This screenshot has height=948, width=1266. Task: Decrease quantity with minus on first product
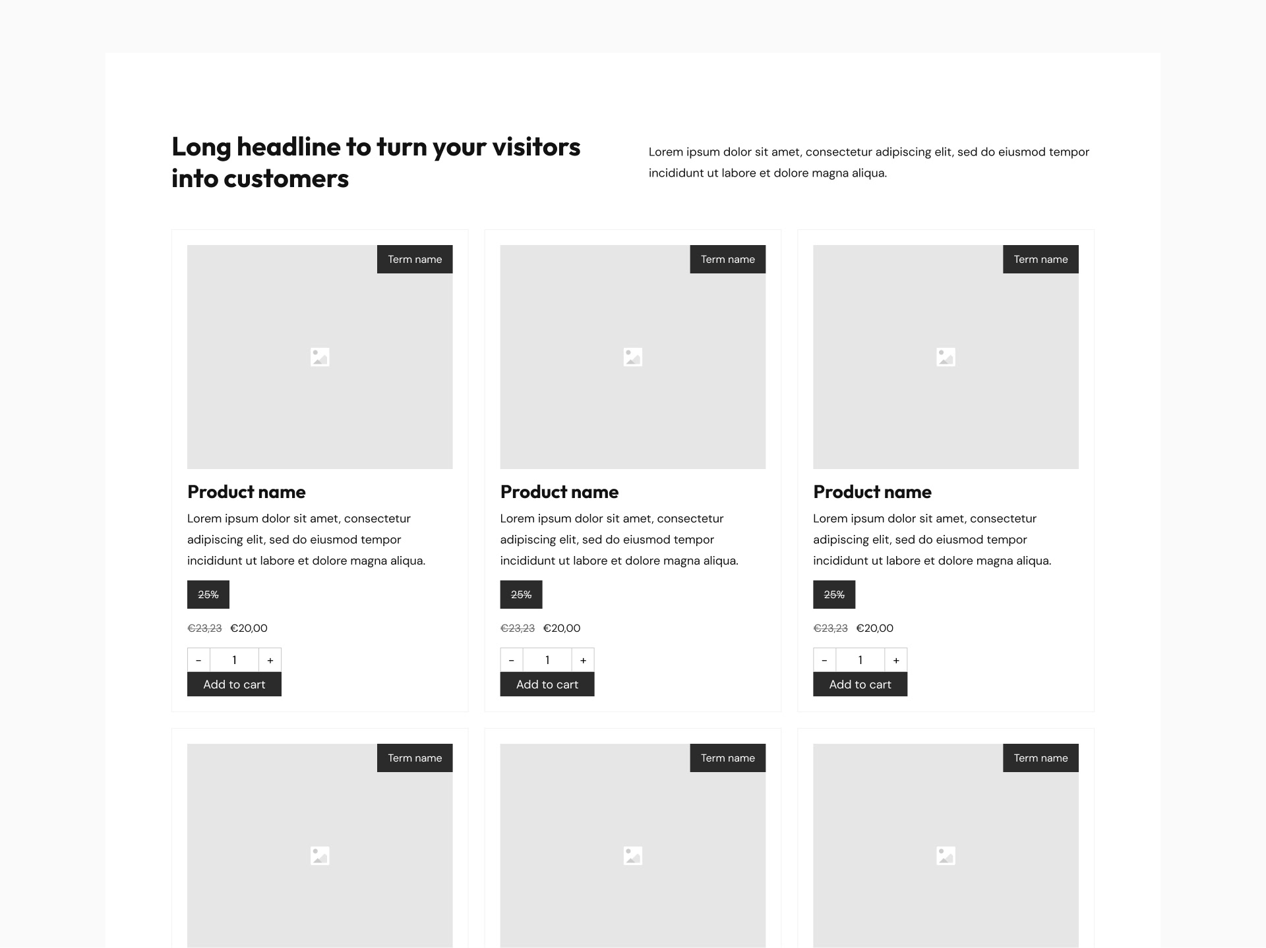[198, 660]
